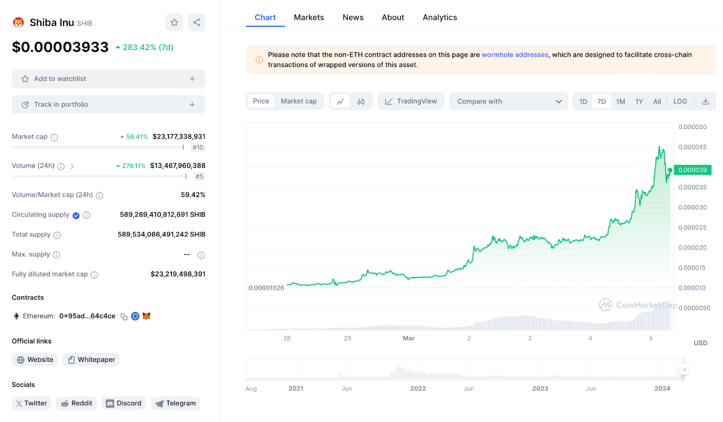Click Add to watchlist button
723x422 pixels.
108,79
